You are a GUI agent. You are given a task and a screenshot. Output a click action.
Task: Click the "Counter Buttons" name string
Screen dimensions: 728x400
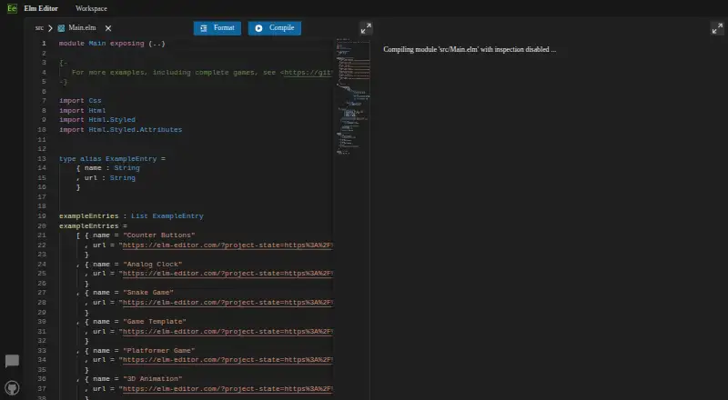coord(158,235)
